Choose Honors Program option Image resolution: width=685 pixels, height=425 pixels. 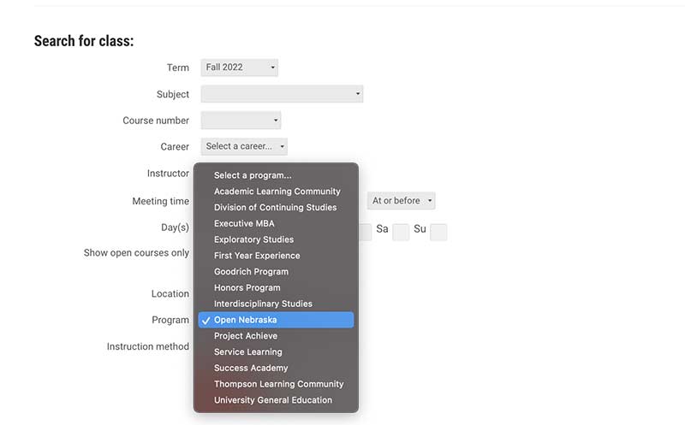(x=276, y=288)
